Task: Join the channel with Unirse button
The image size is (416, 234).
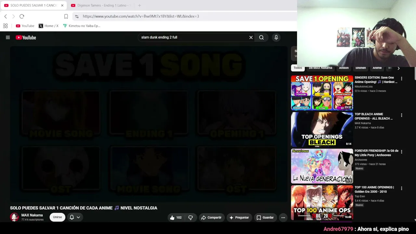Action: tap(57, 217)
